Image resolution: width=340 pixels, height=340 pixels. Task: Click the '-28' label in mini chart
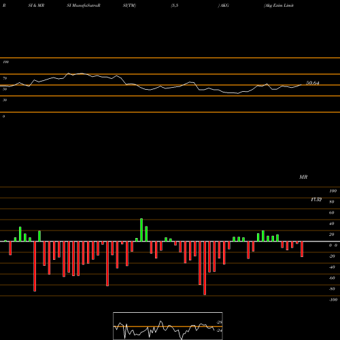(219, 322)
